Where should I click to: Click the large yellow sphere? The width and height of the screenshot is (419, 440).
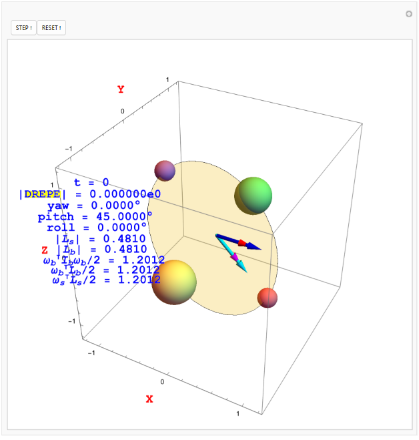[174, 282]
